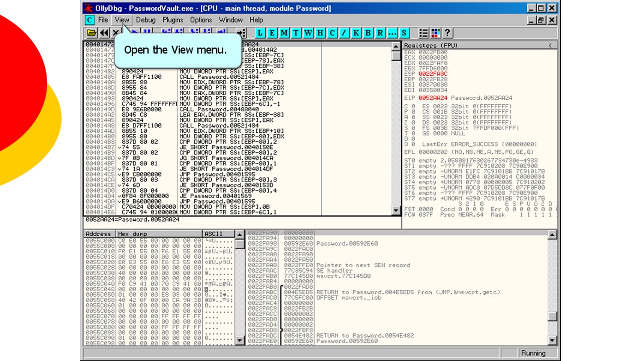This screenshot has width=641, height=361.
Task: Open the Window menu
Action: coord(231,20)
